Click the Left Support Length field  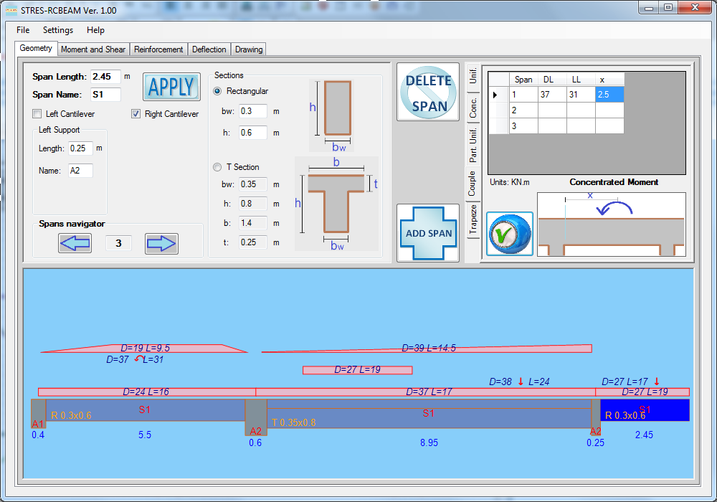click(x=80, y=148)
